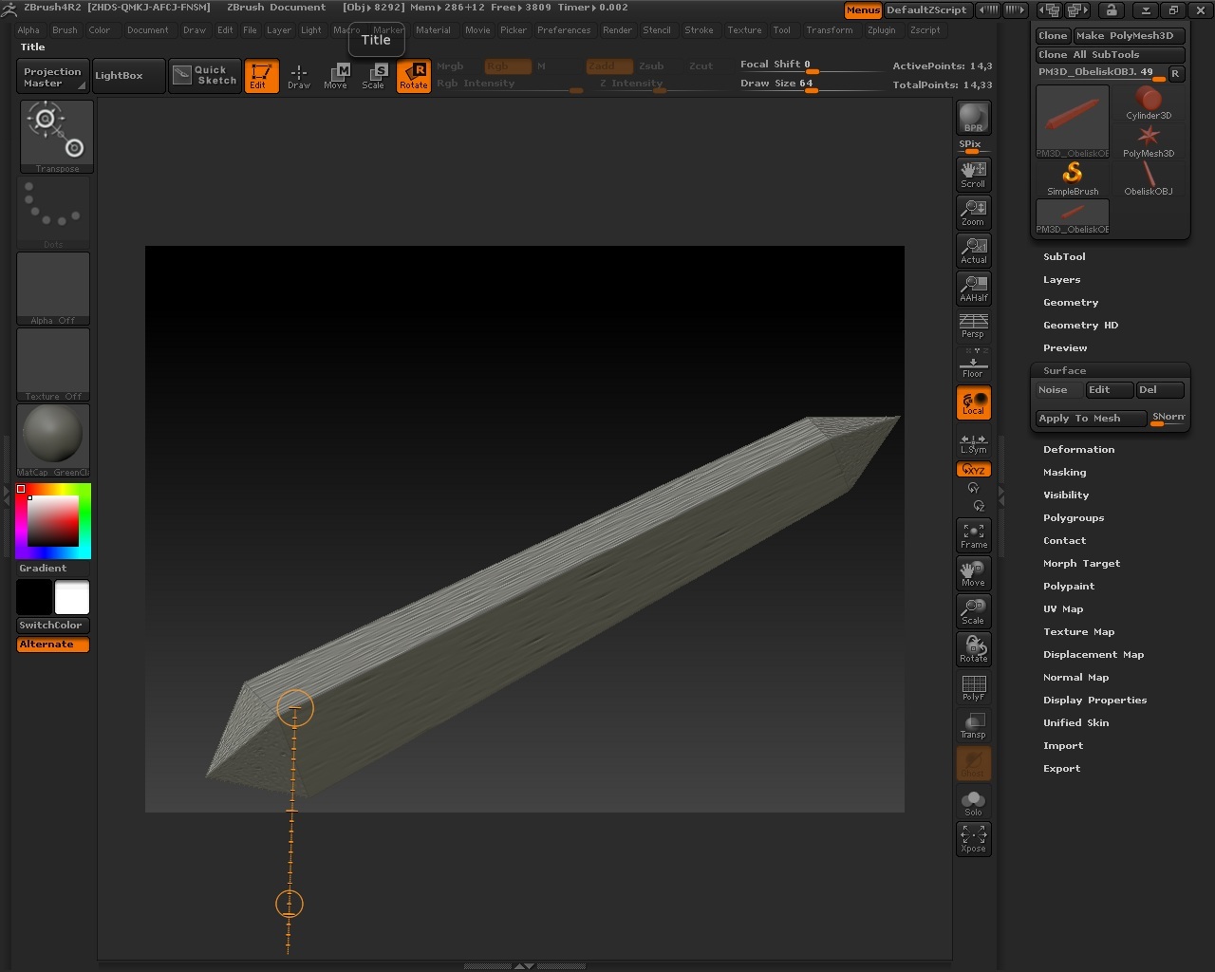Expand the Displacement Map section

(1093, 655)
